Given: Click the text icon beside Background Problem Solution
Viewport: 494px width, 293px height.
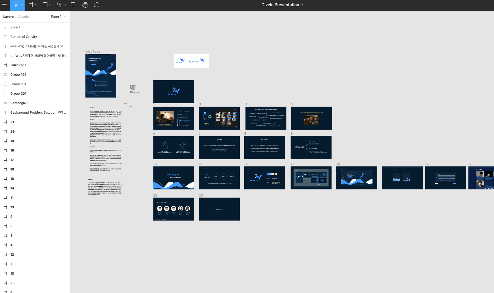Looking at the screenshot, I should click(x=5, y=112).
